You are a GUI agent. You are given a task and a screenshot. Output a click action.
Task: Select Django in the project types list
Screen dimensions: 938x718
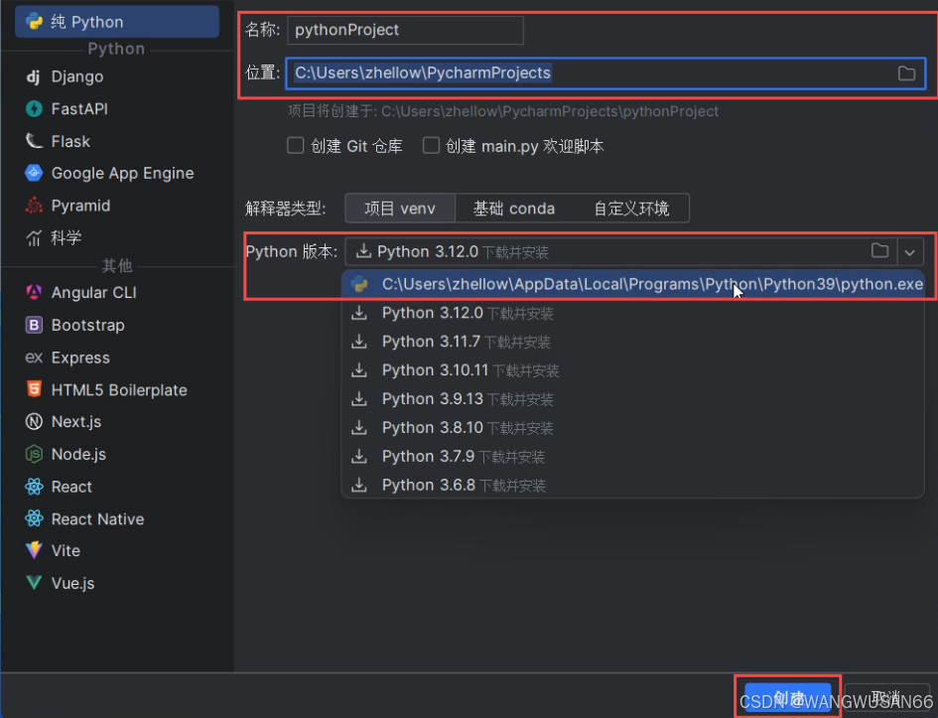tap(117, 76)
